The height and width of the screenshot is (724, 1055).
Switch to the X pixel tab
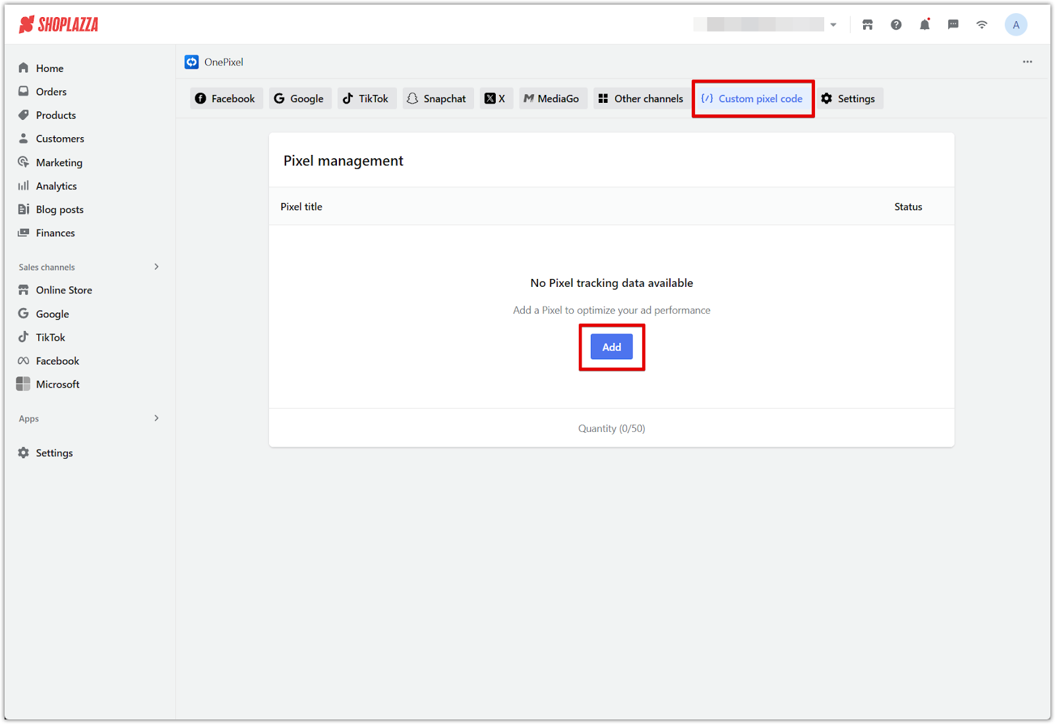pyautogui.click(x=496, y=98)
